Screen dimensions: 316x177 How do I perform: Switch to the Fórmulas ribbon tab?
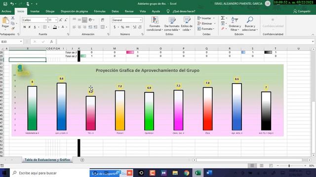point(100,11)
